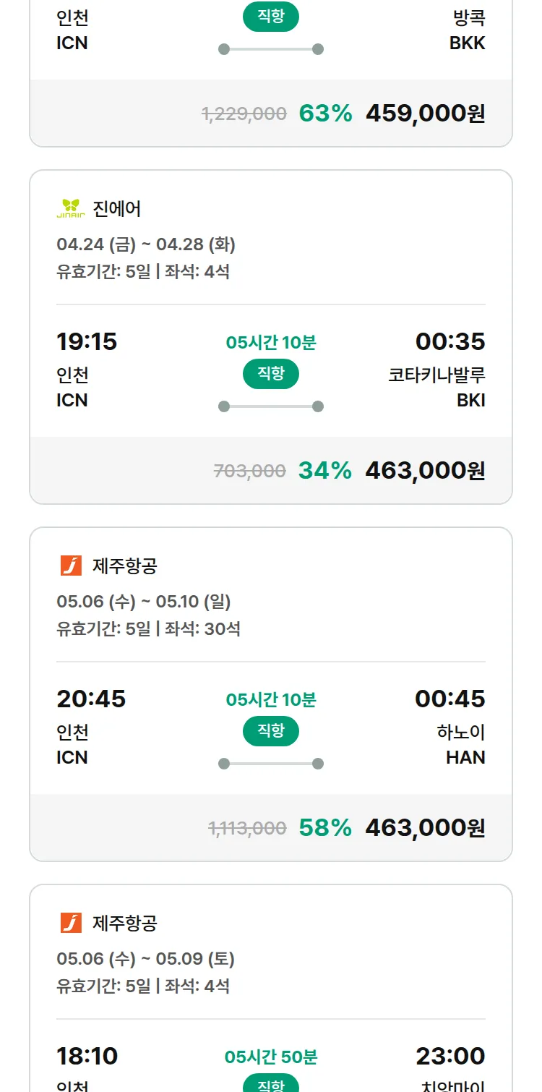Click the Jin Air butterfly logo
The height and width of the screenshot is (1092, 542).
coord(71,209)
